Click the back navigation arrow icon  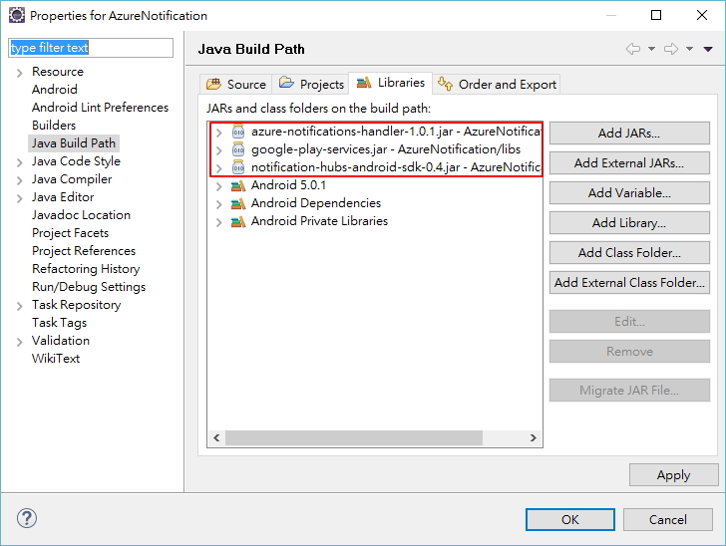[632, 49]
